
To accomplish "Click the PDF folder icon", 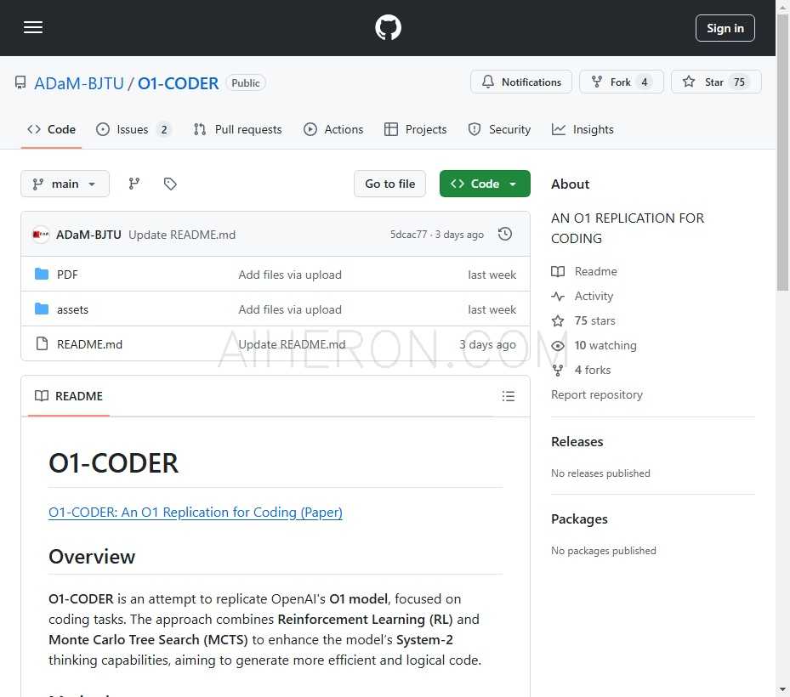I will (42, 274).
